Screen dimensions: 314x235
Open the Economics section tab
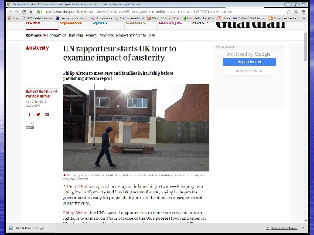tap(56, 35)
